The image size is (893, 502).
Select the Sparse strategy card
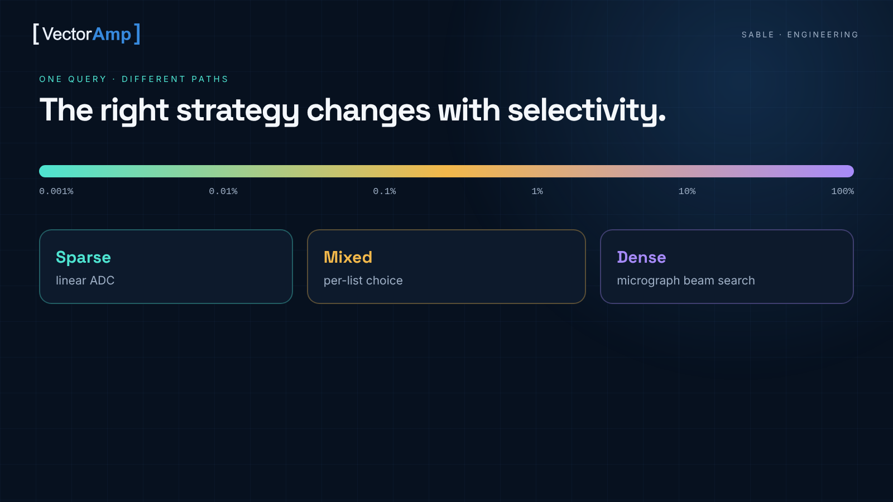[166, 267]
